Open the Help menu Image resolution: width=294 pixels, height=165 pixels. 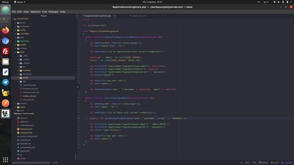(62, 12)
